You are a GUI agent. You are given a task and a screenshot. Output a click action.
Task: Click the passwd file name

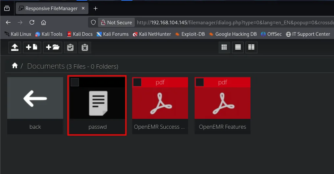(x=98, y=127)
